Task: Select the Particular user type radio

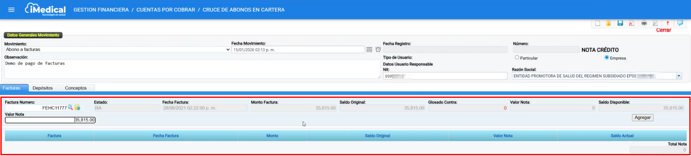Action: coord(517,58)
